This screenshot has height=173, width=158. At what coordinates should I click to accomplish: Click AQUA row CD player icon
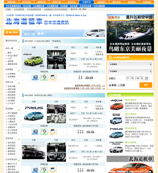click(x=44, y=77)
